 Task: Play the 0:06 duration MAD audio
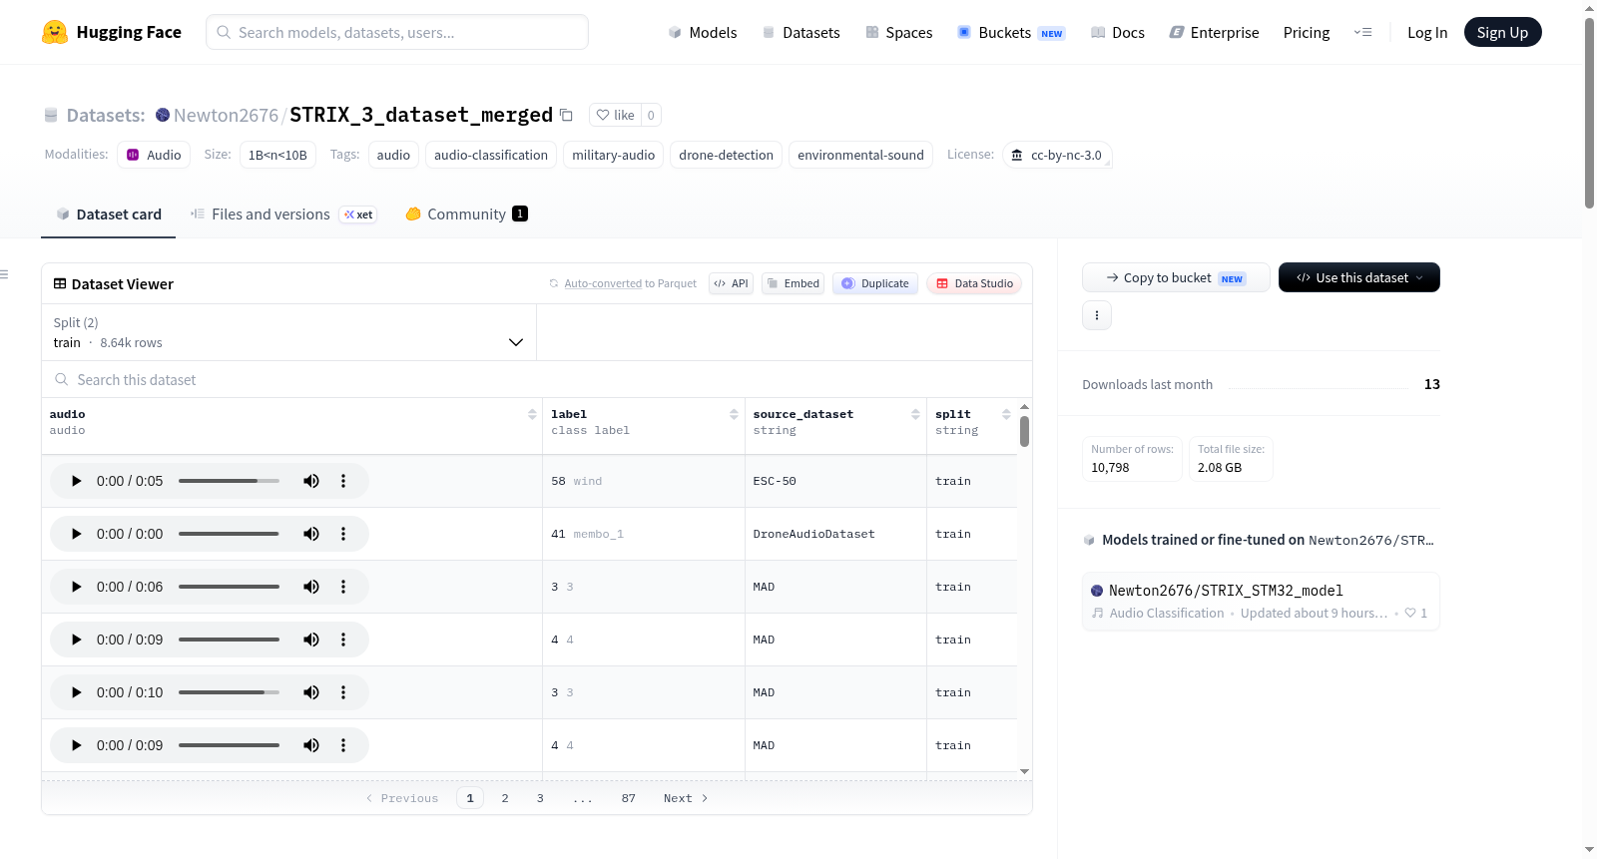[x=77, y=587]
